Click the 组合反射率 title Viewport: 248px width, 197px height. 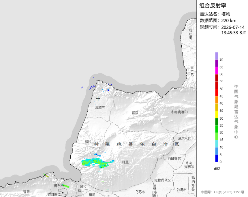point(213,5)
